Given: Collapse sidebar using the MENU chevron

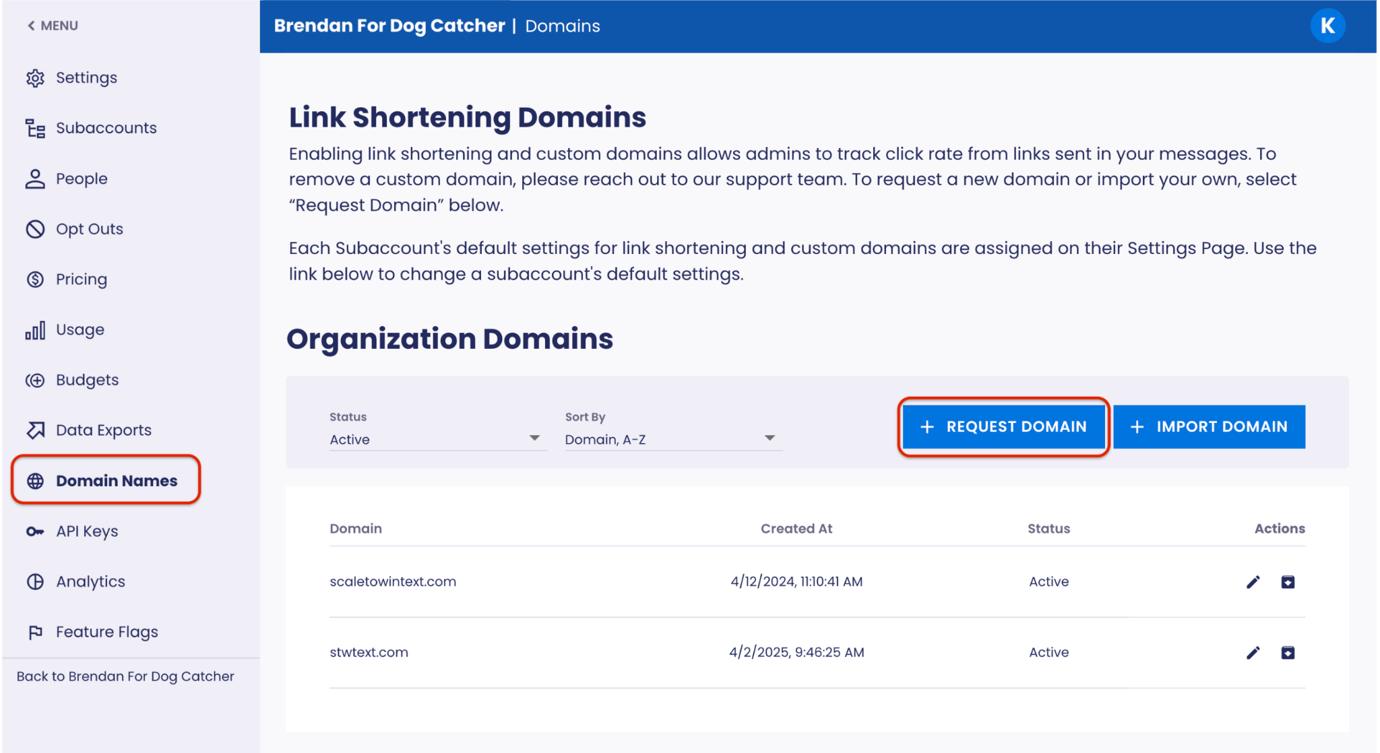Looking at the screenshot, I should 31,26.
